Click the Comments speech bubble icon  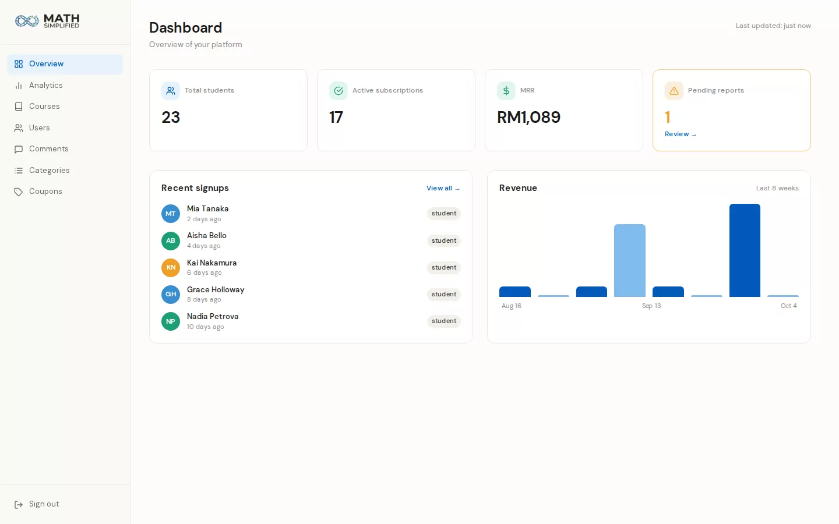tap(19, 149)
